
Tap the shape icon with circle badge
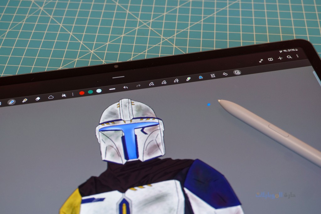164,82
